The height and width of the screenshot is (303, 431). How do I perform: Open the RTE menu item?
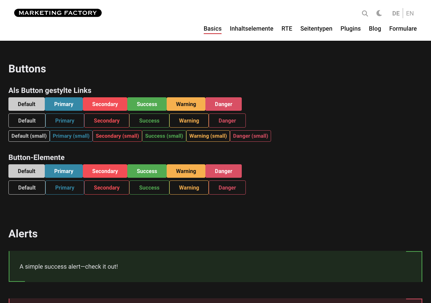pos(287,29)
